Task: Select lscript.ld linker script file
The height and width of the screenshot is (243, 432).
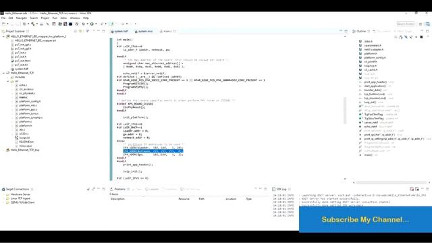Action: click(x=24, y=138)
